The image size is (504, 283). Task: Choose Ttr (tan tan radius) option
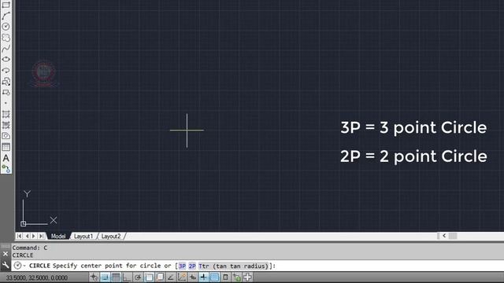point(234,266)
